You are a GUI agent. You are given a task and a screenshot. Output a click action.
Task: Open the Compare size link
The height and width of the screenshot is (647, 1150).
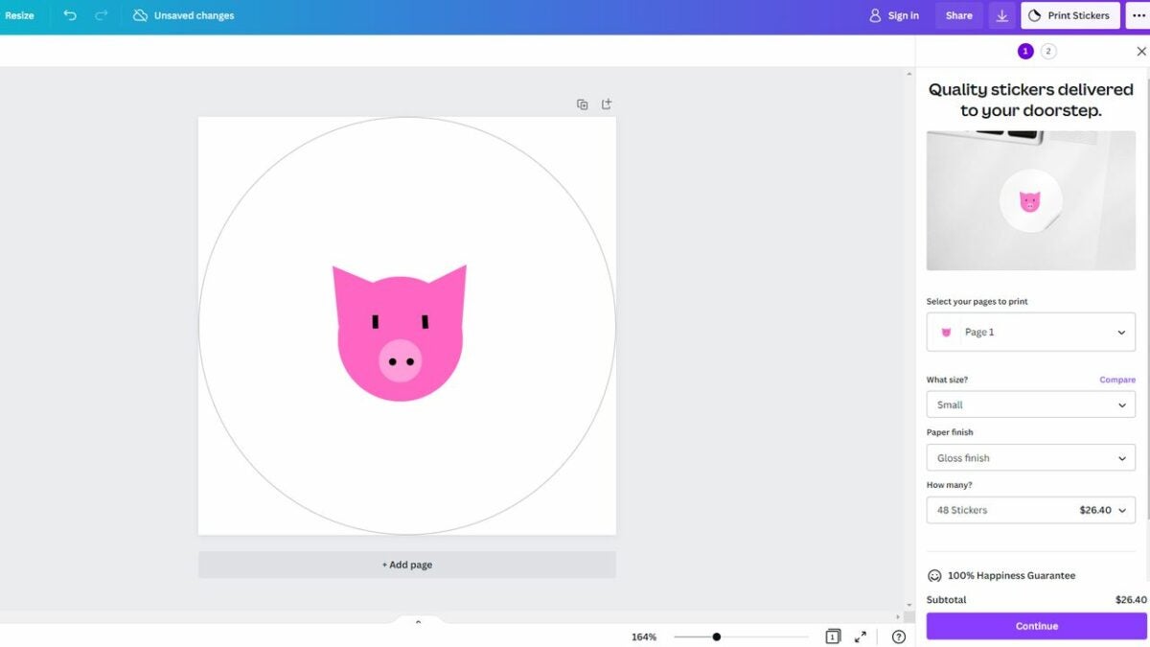(x=1117, y=379)
